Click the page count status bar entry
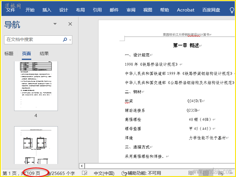This screenshot has width=236, height=177. [21, 173]
